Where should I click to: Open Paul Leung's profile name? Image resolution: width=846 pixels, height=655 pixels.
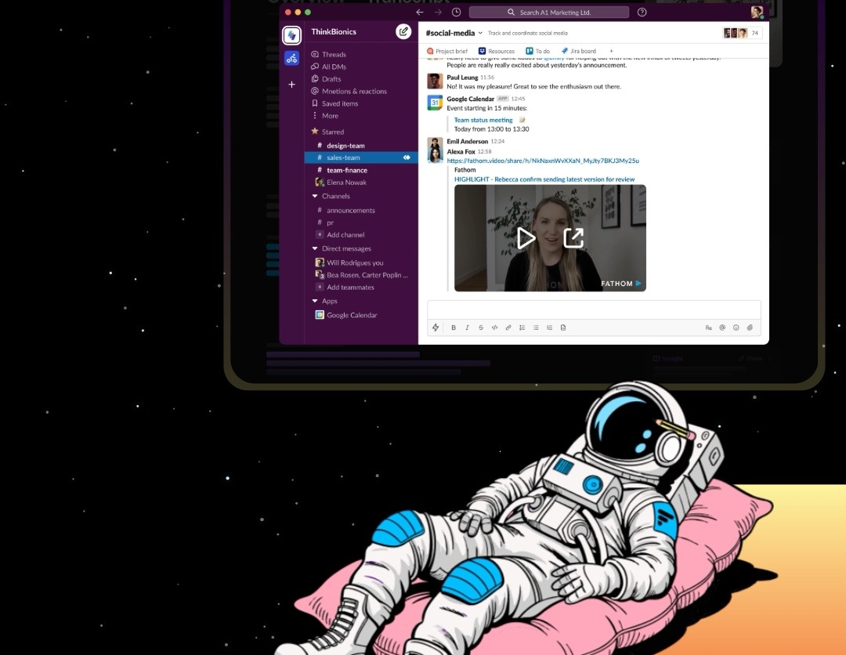click(x=462, y=78)
